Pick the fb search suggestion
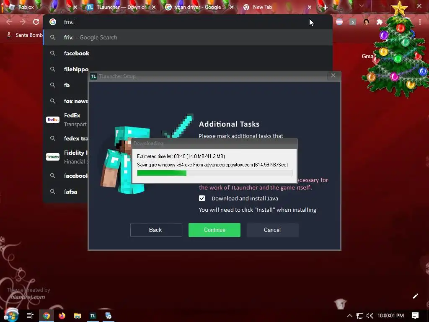Image resolution: width=429 pixels, height=322 pixels. tap(66, 85)
